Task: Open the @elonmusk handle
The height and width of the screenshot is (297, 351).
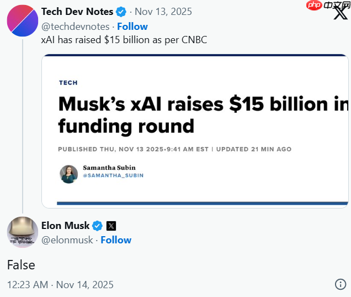Action: [x=67, y=240]
